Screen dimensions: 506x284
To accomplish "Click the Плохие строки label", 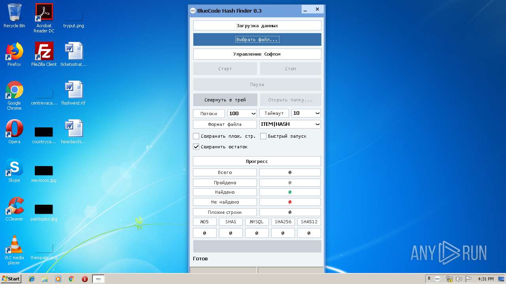I will click(225, 212).
